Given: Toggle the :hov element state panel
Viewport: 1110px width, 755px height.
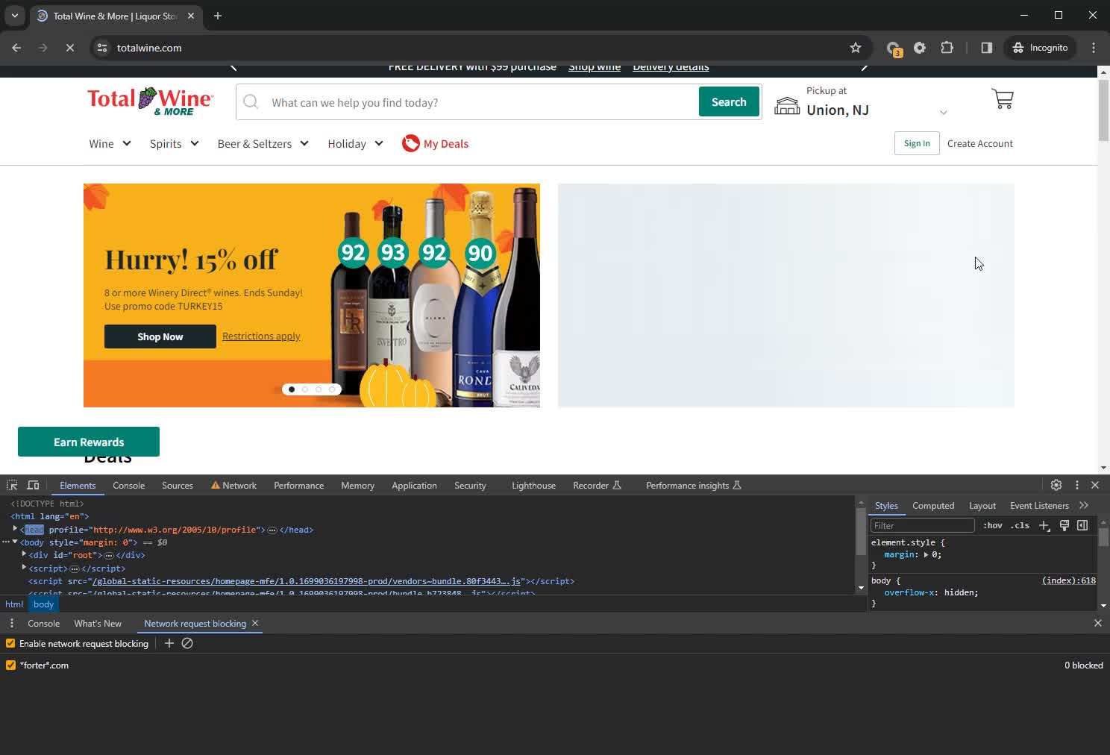Looking at the screenshot, I should [992, 525].
